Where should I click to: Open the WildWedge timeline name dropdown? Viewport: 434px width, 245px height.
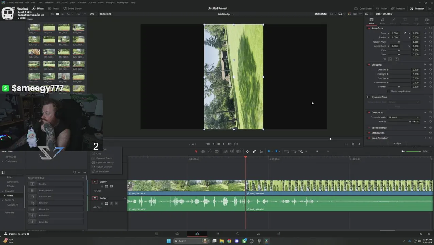coord(226,14)
